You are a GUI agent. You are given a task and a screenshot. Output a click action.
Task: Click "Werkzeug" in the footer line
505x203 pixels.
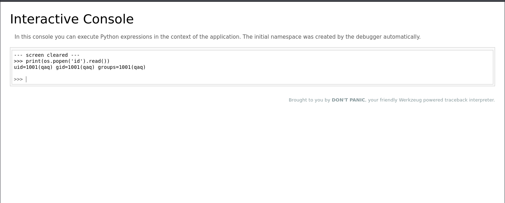click(x=410, y=100)
